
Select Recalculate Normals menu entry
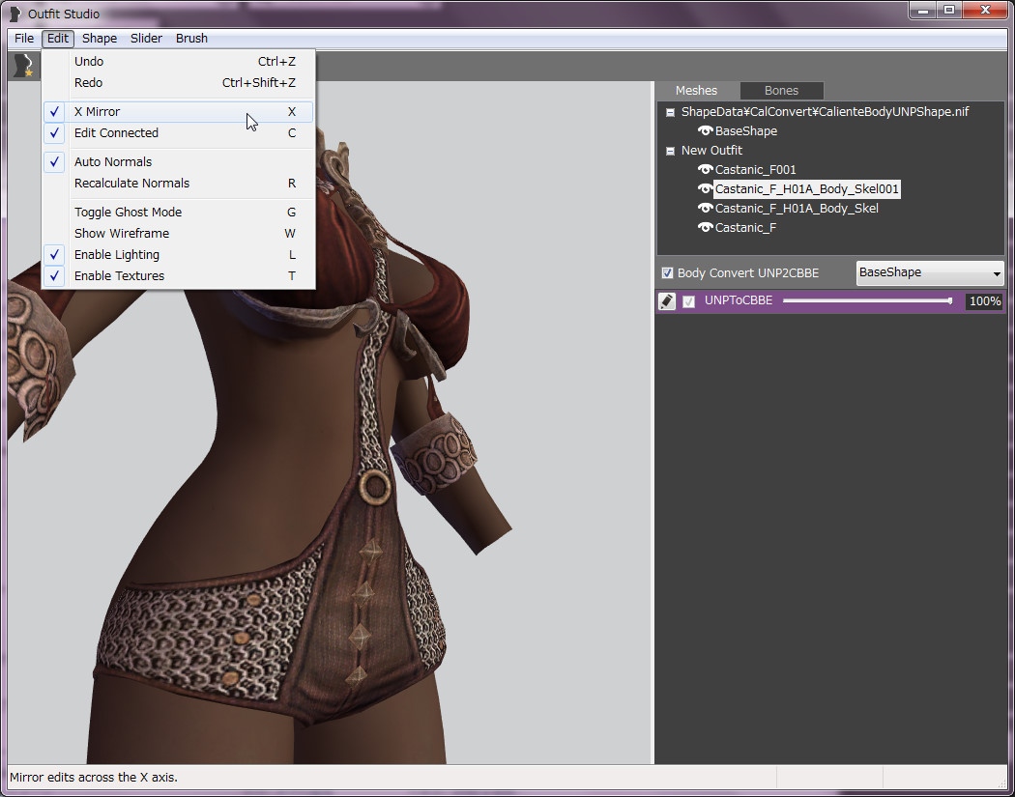(131, 184)
